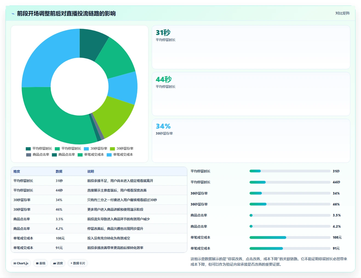The image size is (361, 278).
Task: Click the progress bar for 商品点击率 3.5%
Action: point(290,215)
